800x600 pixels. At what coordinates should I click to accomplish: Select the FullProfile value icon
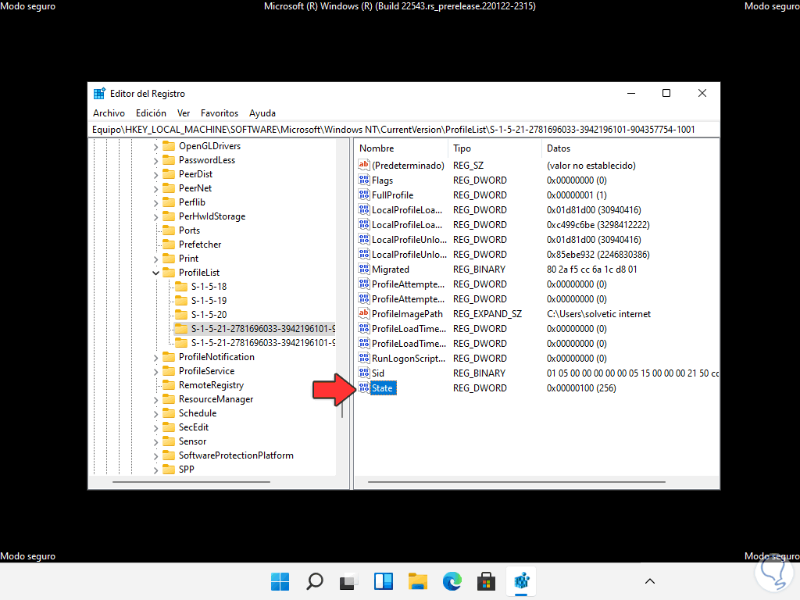[x=364, y=195]
